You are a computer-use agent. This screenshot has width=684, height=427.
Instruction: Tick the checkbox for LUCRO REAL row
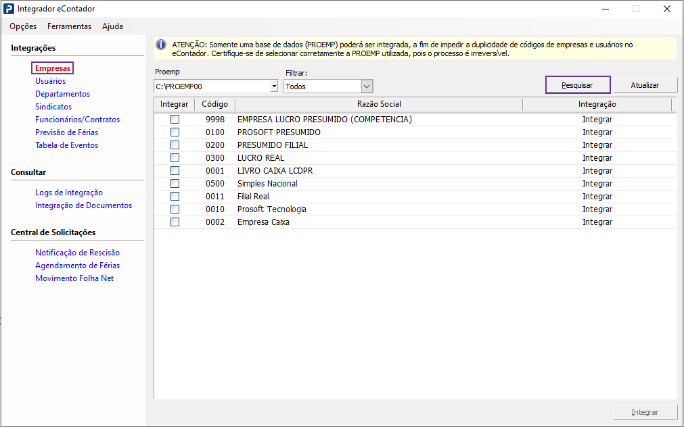[x=175, y=158]
